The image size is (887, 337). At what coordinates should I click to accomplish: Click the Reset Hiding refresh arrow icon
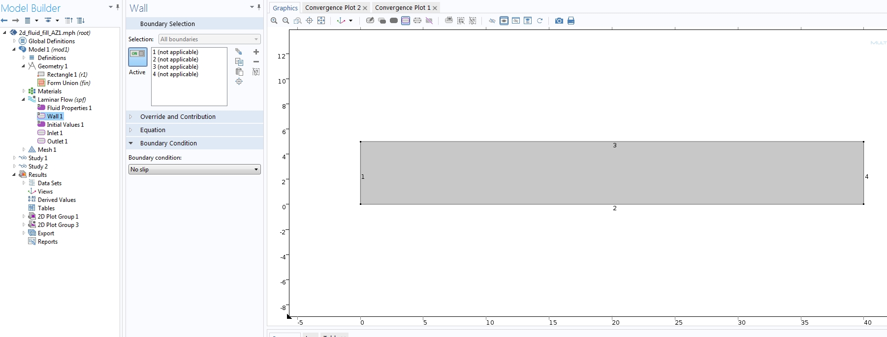pos(539,21)
